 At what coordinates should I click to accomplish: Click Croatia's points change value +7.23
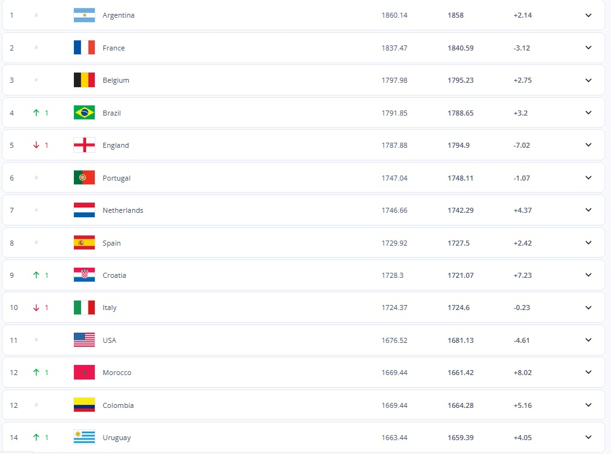[x=523, y=275]
